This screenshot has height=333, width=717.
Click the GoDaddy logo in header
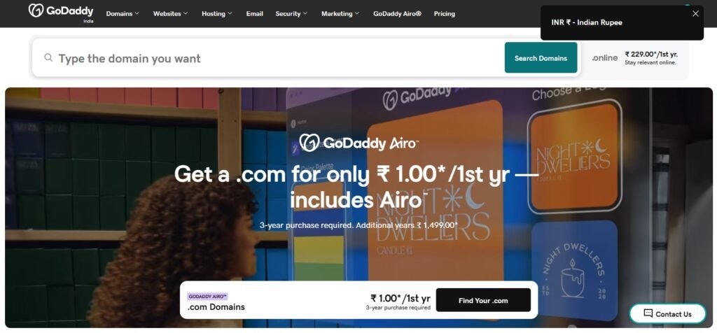(61, 11)
